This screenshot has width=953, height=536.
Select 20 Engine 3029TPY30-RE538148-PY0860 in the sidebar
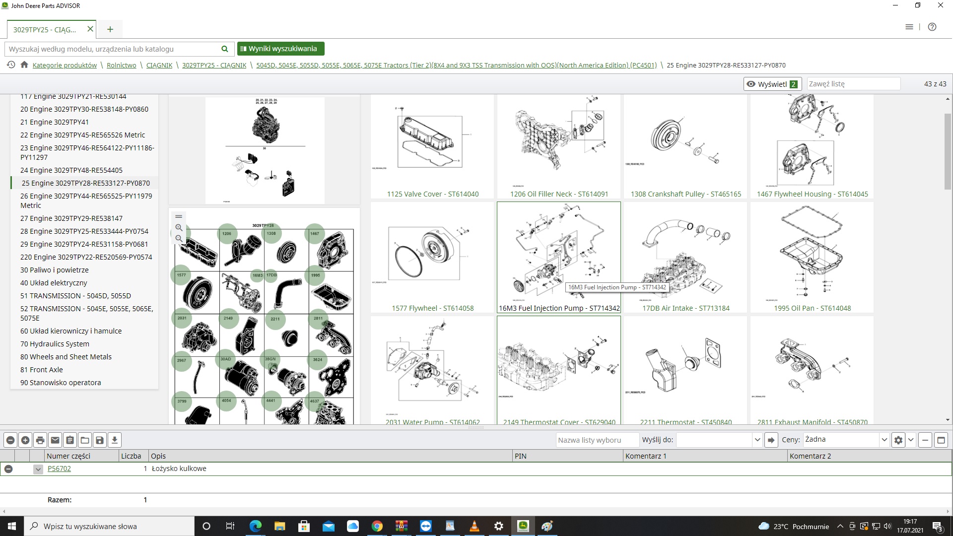point(84,109)
